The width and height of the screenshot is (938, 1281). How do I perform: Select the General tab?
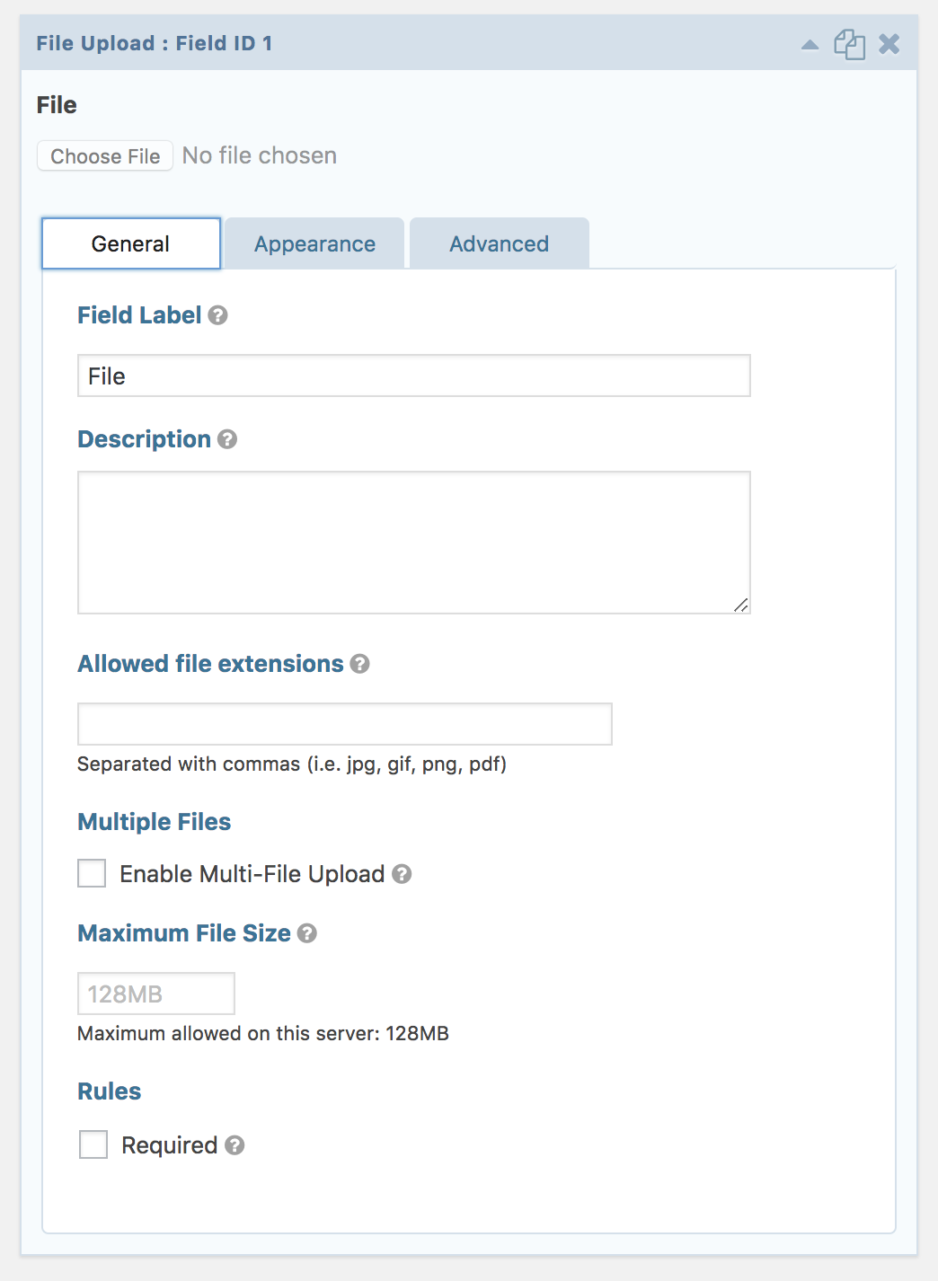(131, 243)
